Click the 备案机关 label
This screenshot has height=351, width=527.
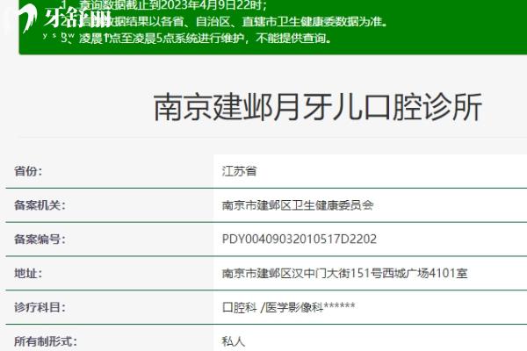[40, 204]
